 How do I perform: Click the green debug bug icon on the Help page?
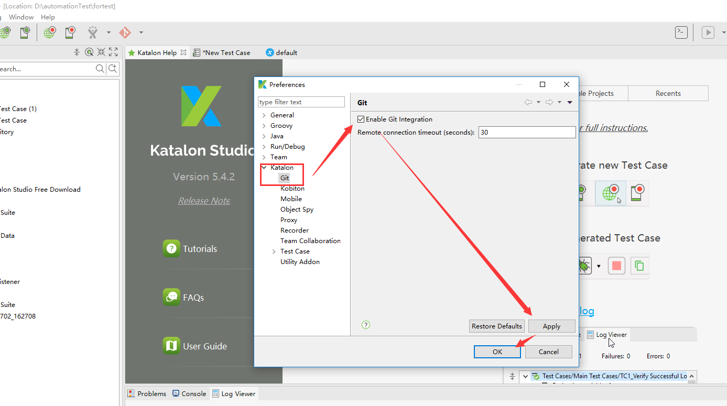(584, 266)
